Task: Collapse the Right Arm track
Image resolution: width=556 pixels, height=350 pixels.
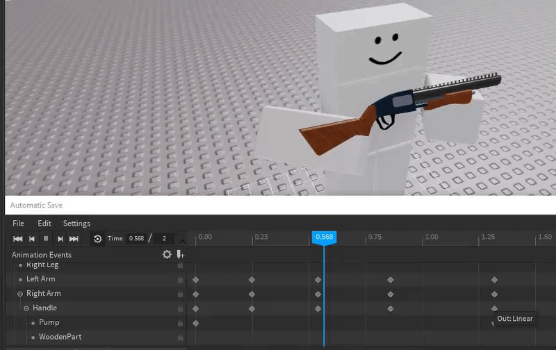Action: [20, 294]
